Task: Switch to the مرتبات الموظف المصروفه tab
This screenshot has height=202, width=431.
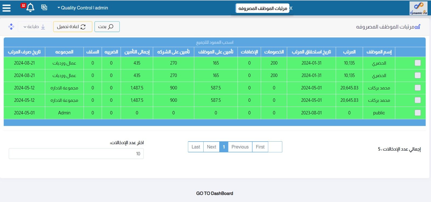Action: tap(262, 8)
